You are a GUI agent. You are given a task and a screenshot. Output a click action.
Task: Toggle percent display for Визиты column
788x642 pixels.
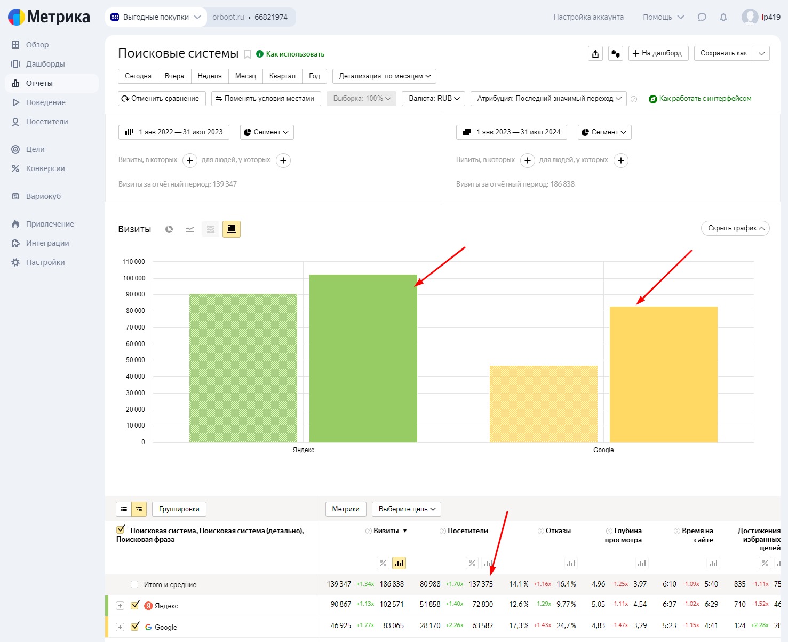(383, 563)
